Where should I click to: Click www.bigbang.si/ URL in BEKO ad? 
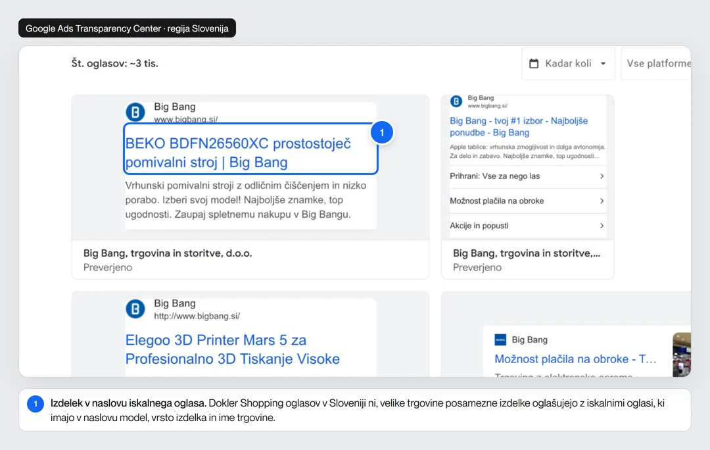[x=185, y=119]
